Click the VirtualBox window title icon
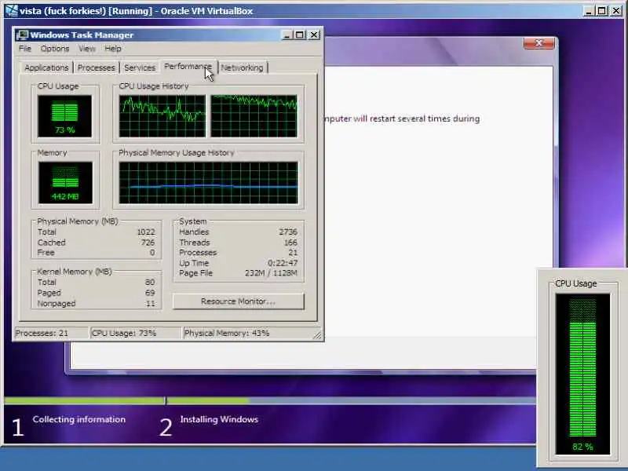628x471 pixels. [11, 11]
